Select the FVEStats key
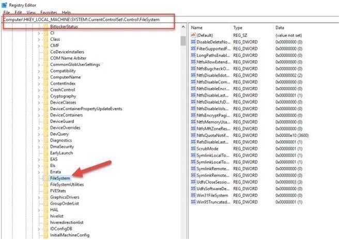The height and width of the screenshot is (240, 340). tap(58, 191)
